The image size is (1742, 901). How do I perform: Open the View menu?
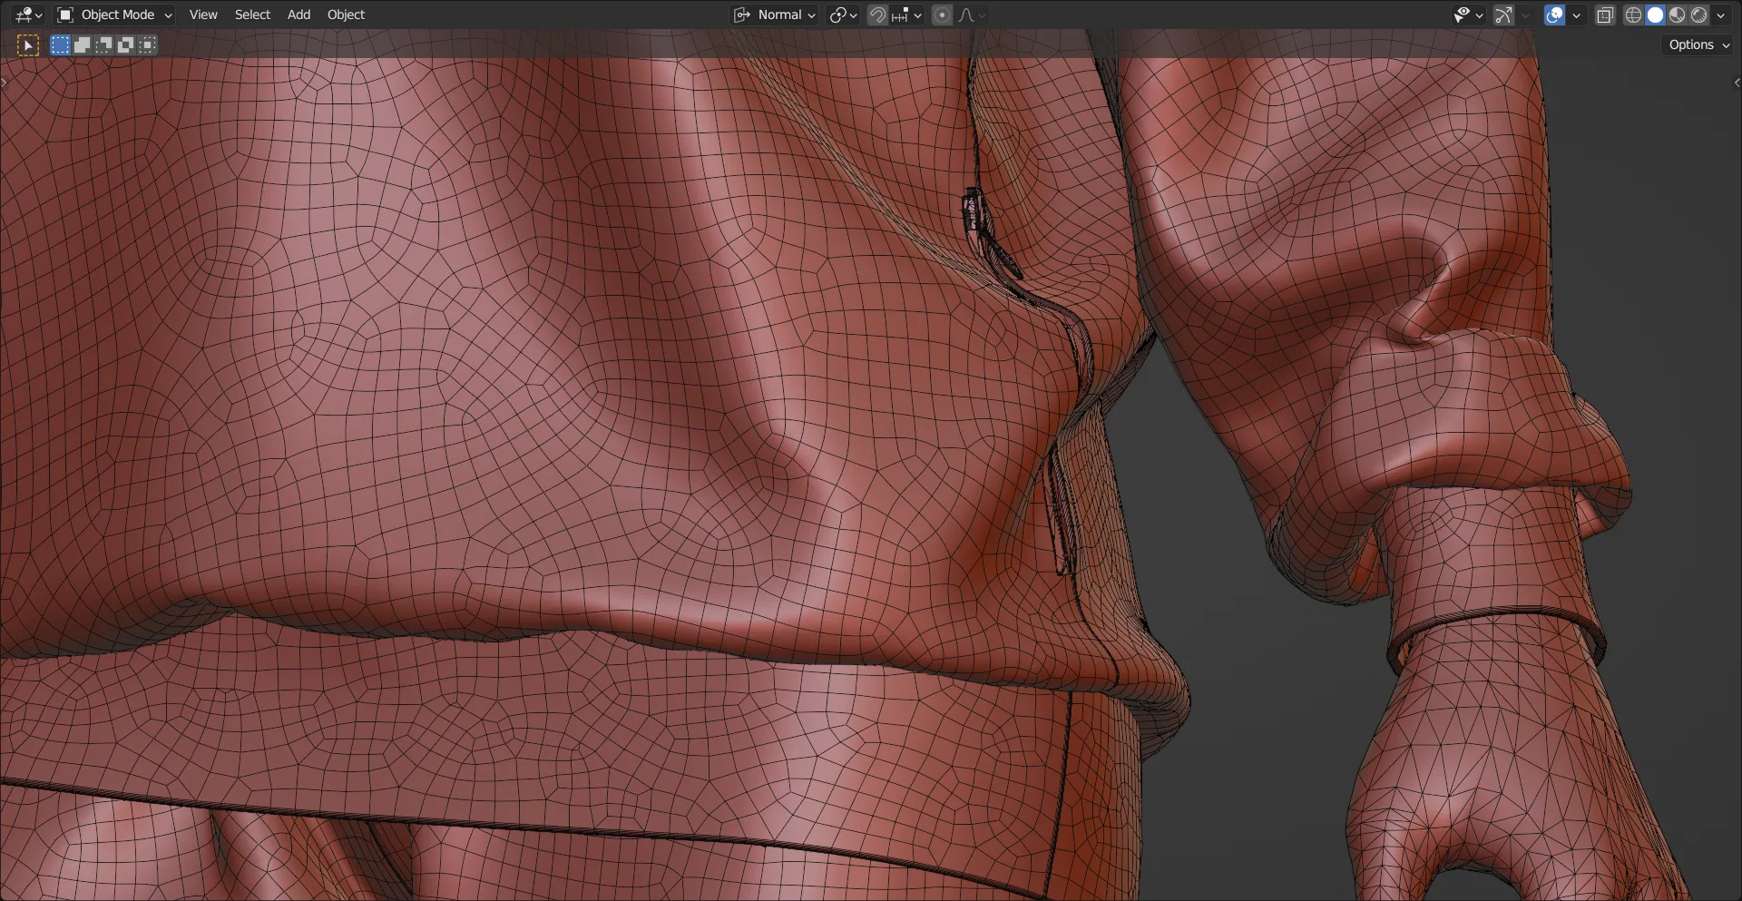click(203, 15)
